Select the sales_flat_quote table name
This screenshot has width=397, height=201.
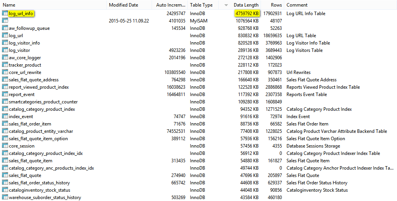[25, 175]
